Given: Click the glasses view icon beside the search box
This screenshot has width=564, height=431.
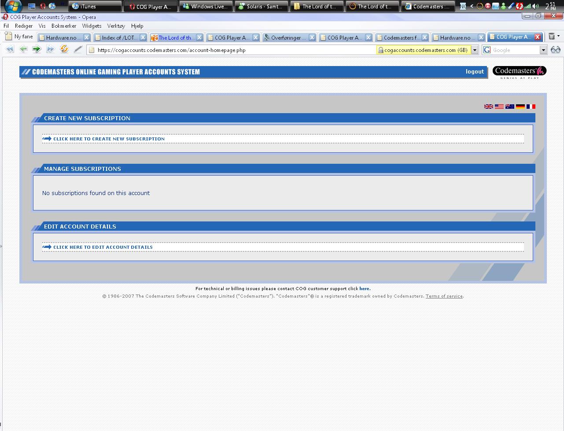Looking at the screenshot, I should (555, 50).
